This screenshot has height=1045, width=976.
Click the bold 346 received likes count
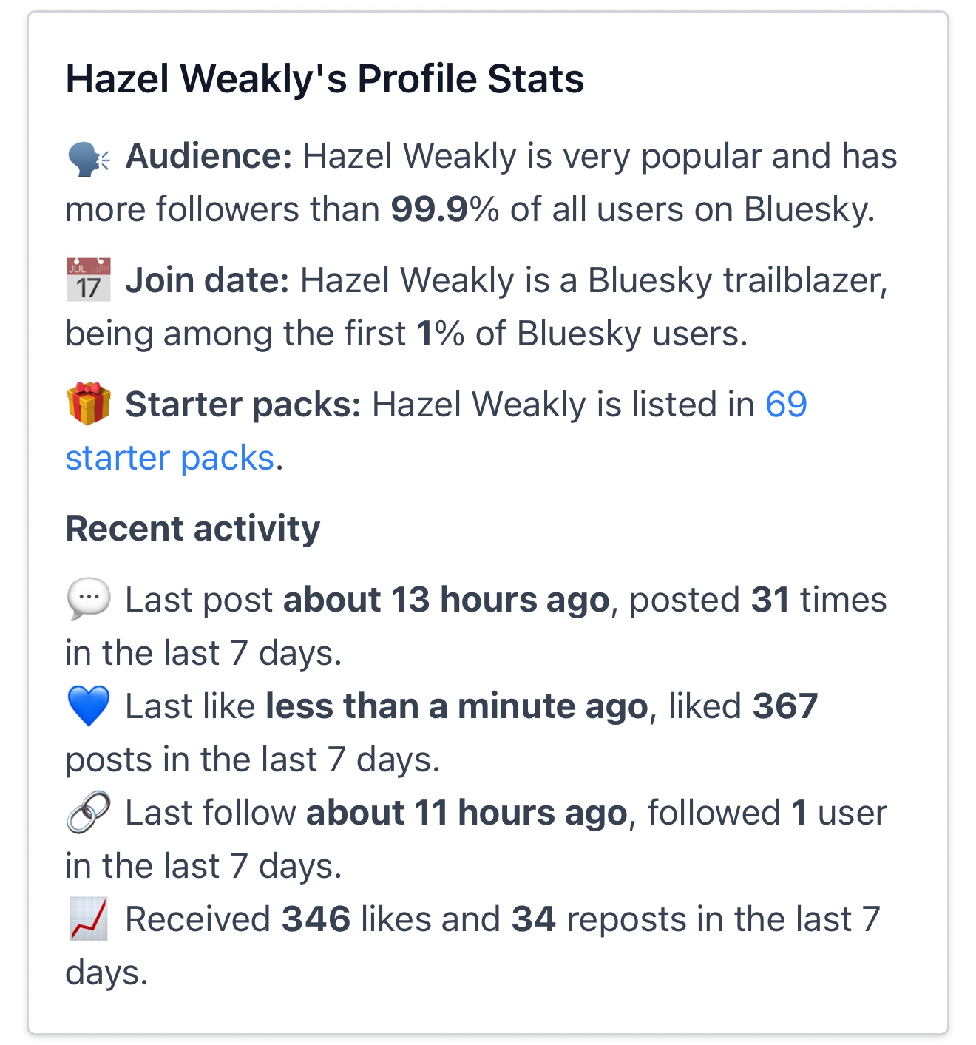point(316,919)
